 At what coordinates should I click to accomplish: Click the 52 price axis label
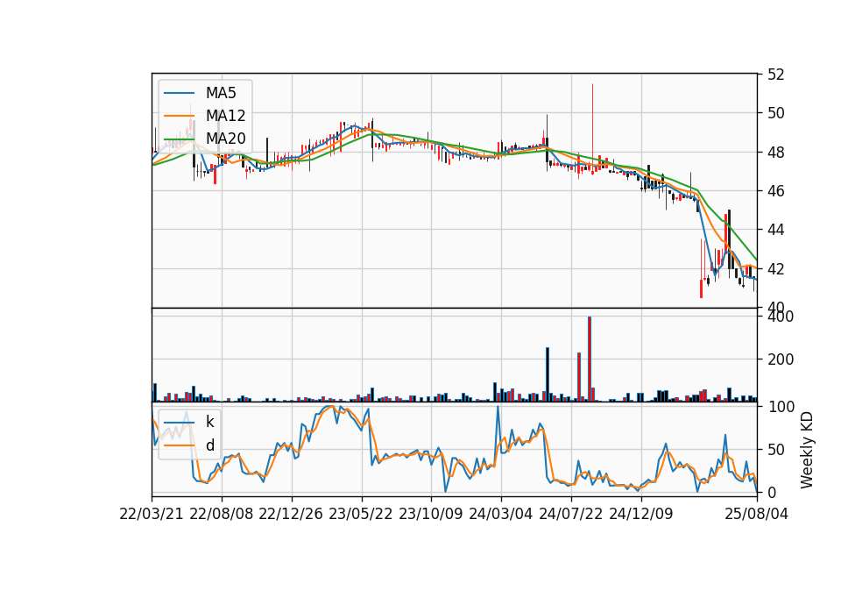point(775,75)
